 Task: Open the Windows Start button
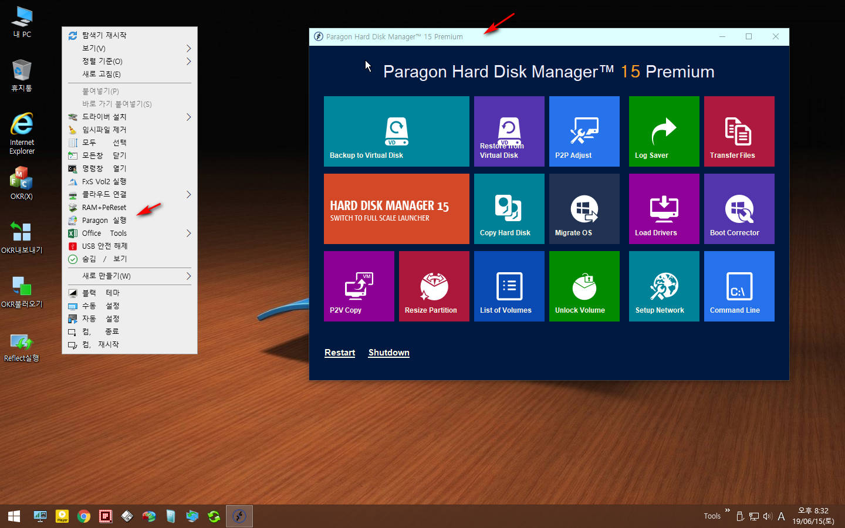point(14,516)
